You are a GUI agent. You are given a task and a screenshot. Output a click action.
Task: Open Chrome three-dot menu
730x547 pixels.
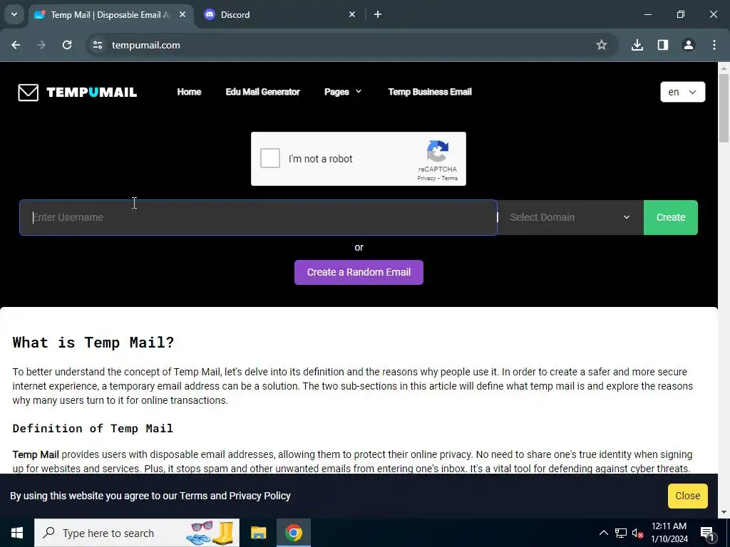tap(714, 45)
